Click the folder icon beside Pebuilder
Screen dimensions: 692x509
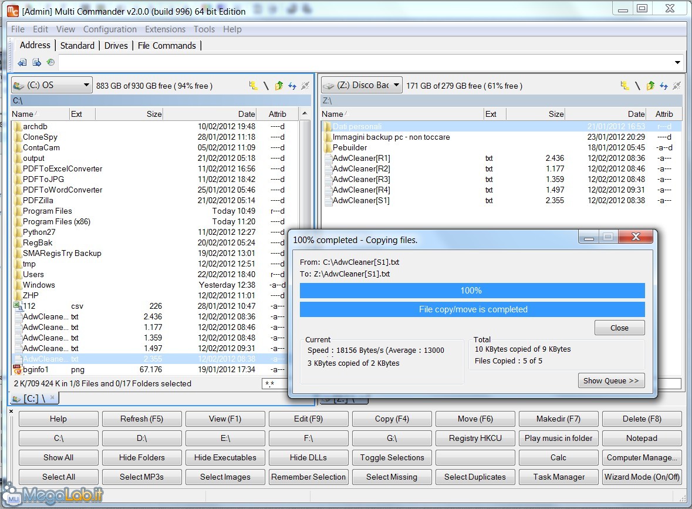pos(328,147)
